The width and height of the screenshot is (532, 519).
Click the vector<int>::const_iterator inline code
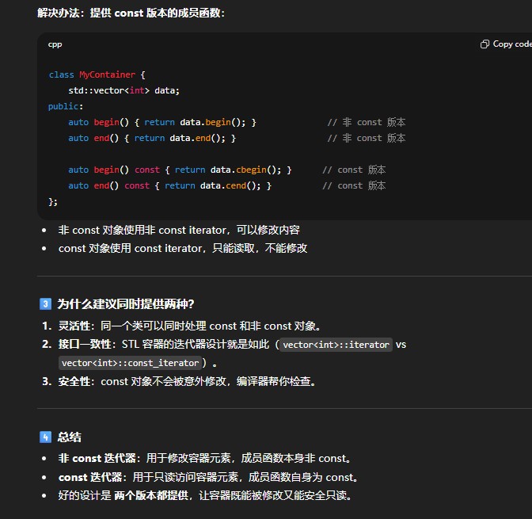130,363
